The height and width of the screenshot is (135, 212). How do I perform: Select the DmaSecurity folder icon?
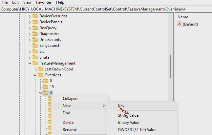(x=35, y=40)
